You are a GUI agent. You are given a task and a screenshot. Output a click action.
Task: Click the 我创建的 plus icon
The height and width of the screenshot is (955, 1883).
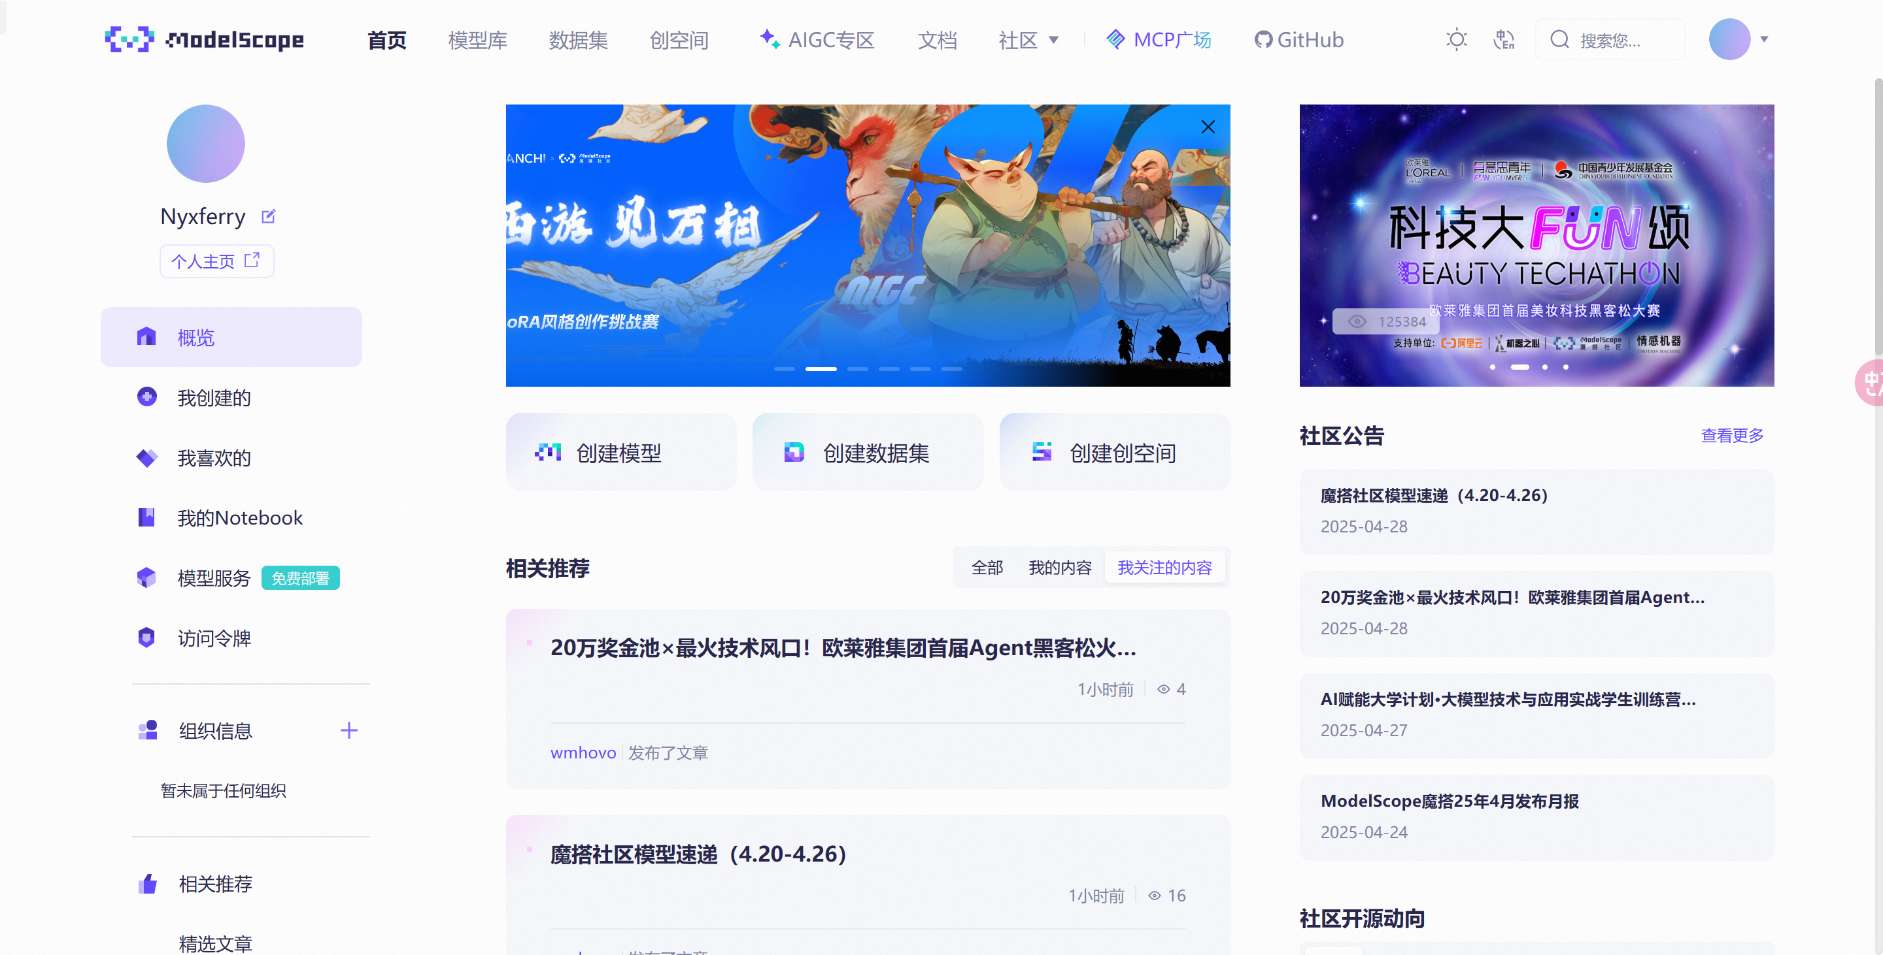point(146,397)
